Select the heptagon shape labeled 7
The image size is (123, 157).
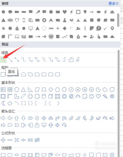tap(71, 90)
